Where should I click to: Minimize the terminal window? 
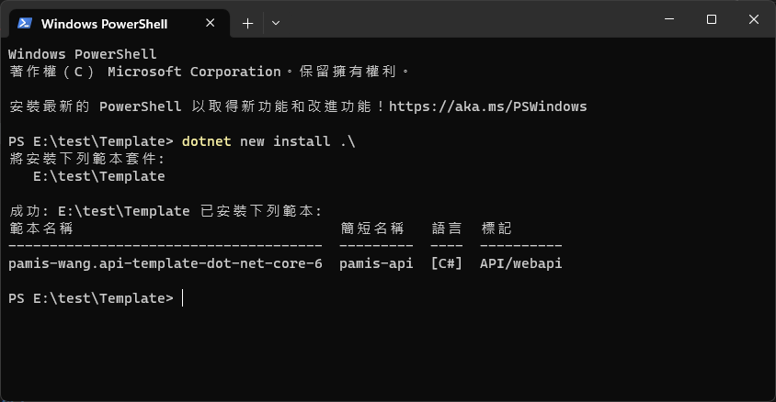[669, 19]
